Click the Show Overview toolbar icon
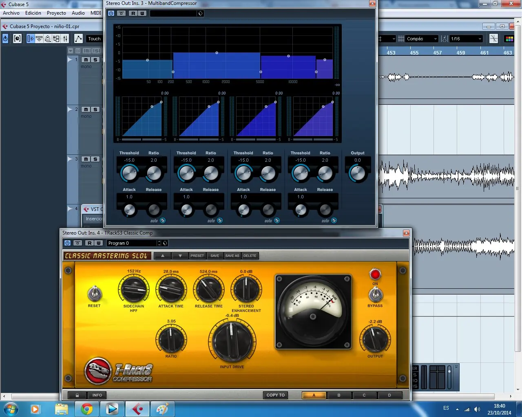This screenshot has width=522, height=417. click(48, 39)
